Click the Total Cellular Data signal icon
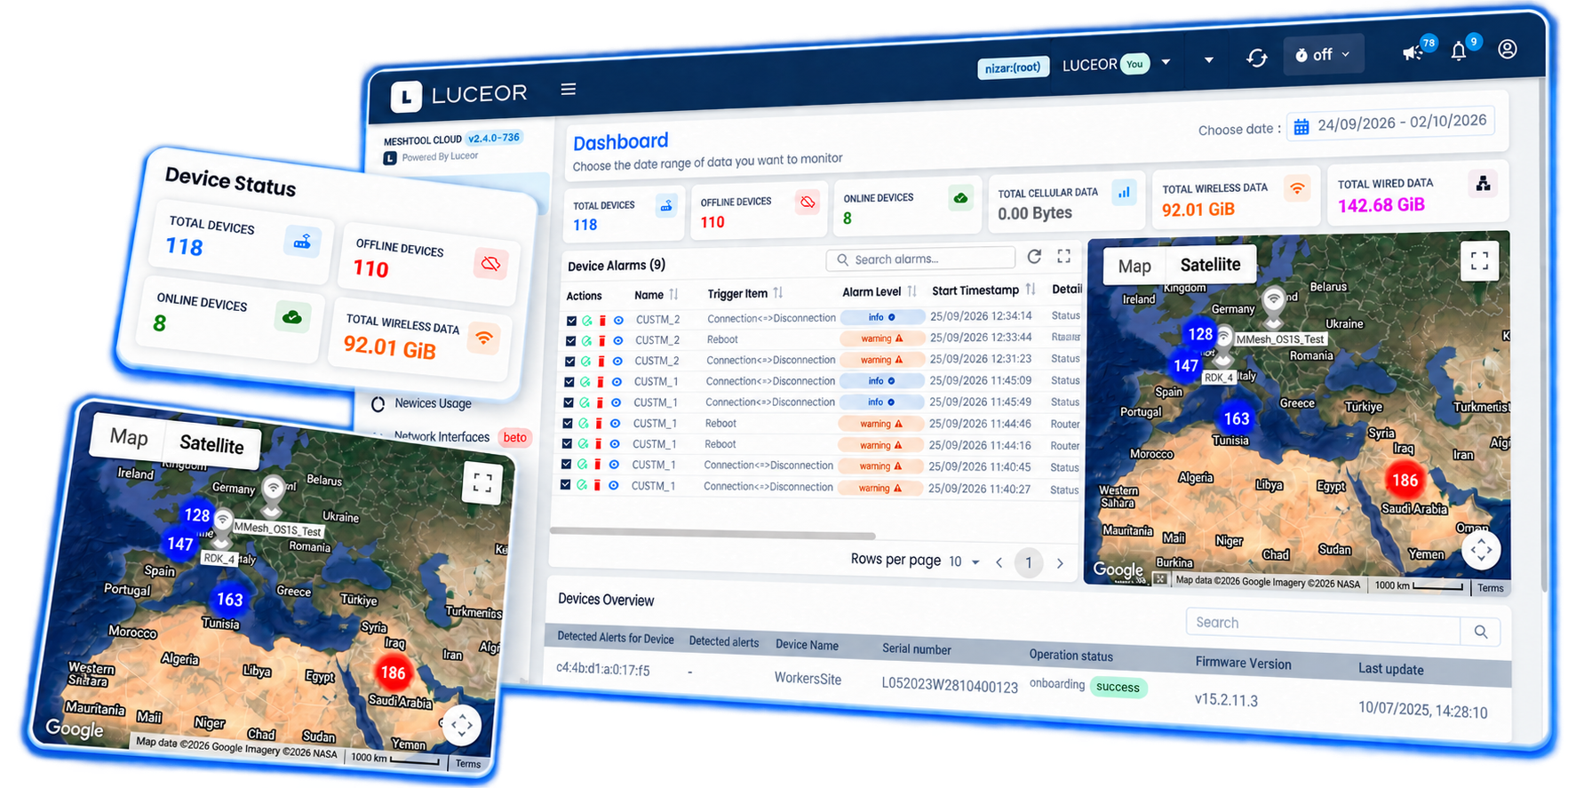1576x788 pixels. tap(1125, 192)
